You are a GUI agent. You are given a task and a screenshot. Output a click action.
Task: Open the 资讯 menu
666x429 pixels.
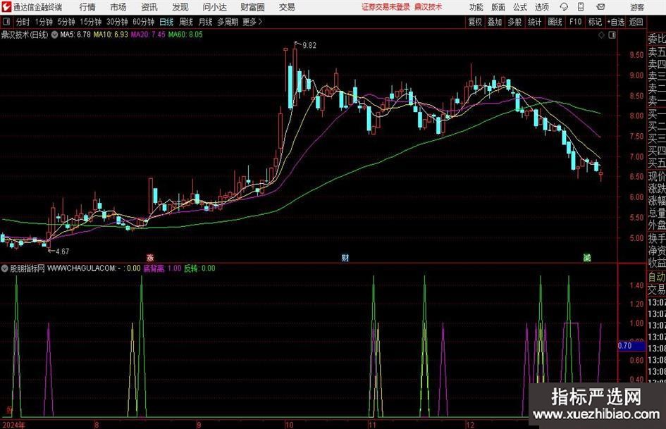tap(149, 7)
